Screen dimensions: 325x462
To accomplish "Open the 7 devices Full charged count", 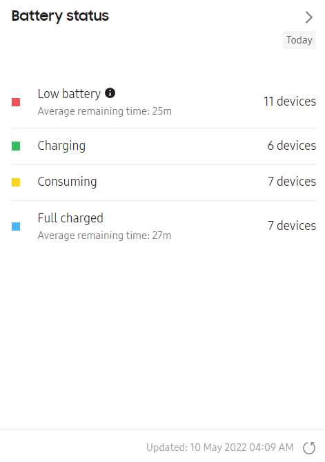I will (x=292, y=226).
